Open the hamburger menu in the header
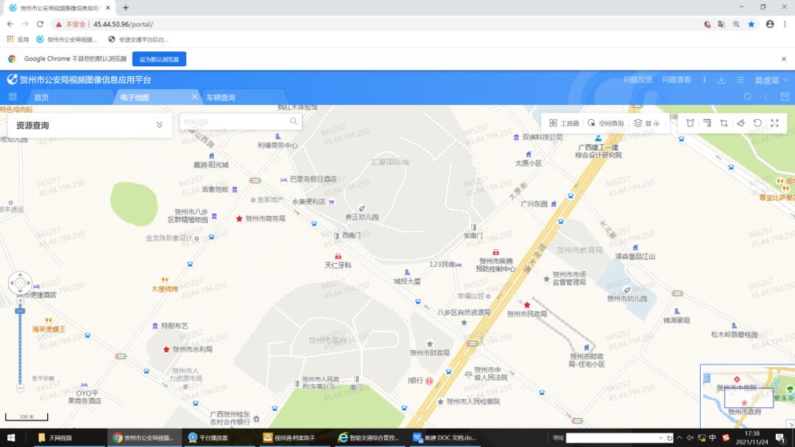795x447 pixels. click(741, 79)
